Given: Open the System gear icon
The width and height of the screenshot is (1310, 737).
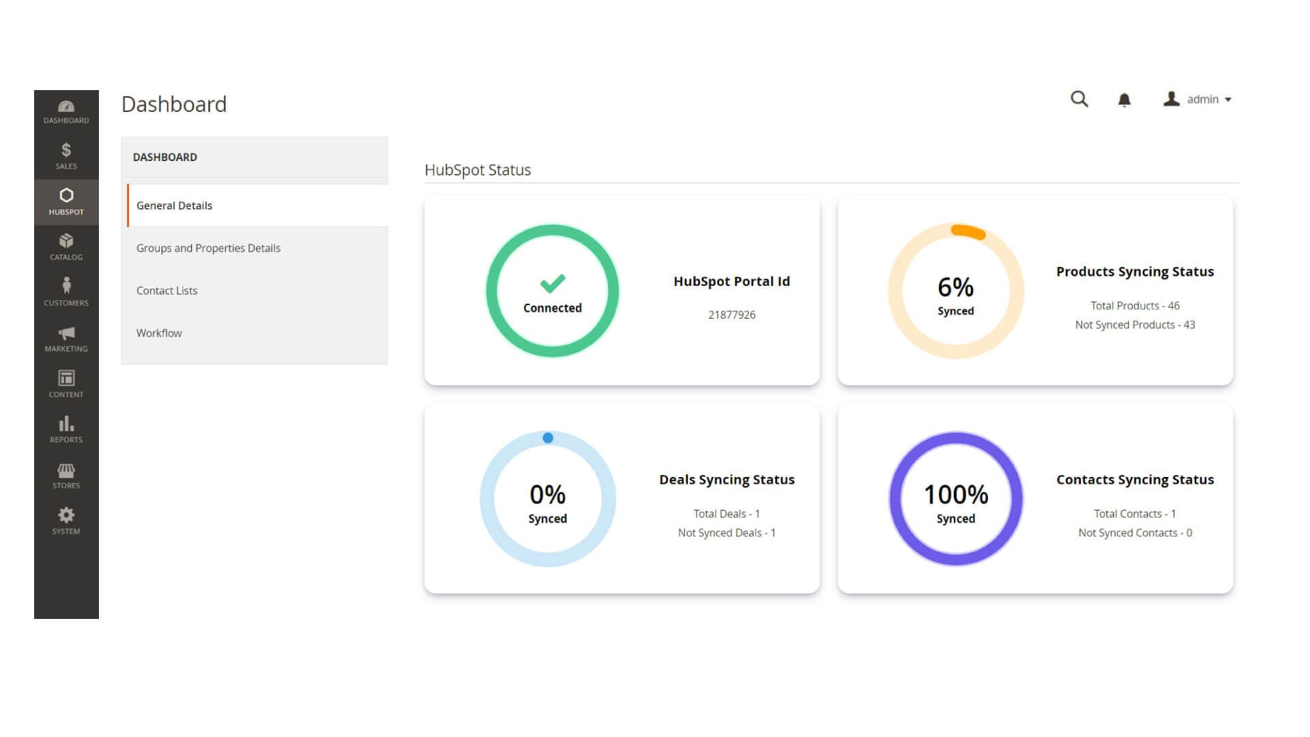Looking at the screenshot, I should click(65, 521).
